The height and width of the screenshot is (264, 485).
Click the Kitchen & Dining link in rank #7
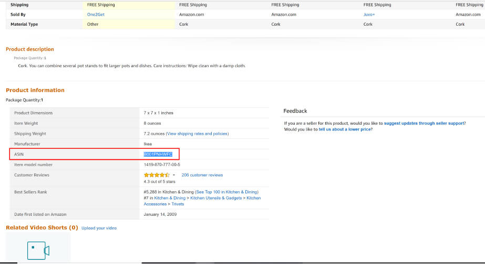pyautogui.click(x=170, y=198)
